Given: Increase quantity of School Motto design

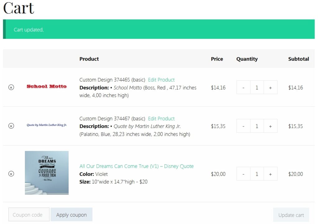Looking at the screenshot, I should point(270,87).
